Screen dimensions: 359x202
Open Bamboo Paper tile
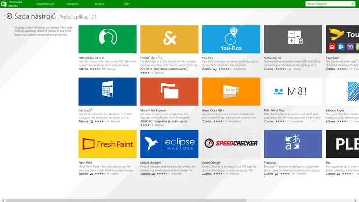point(342,91)
